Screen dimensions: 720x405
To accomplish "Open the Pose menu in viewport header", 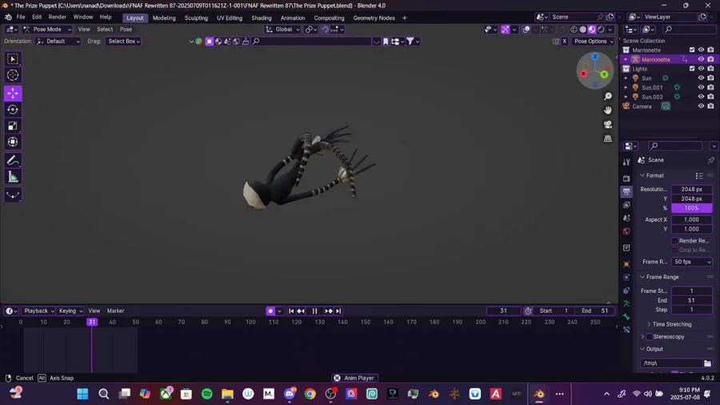I will point(126,30).
